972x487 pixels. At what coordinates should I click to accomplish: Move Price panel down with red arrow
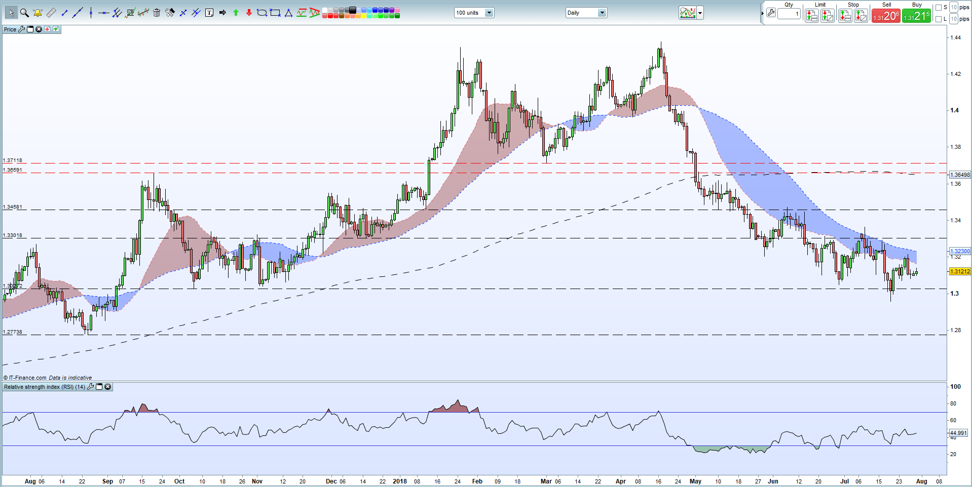[47, 29]
